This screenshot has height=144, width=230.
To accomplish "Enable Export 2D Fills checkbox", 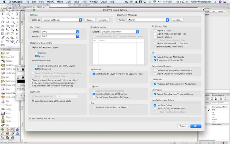I will tap(155, 31).
